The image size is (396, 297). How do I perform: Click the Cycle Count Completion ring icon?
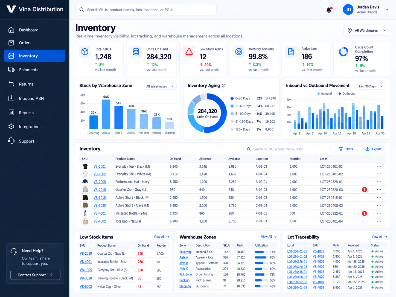tap(343, 52)
